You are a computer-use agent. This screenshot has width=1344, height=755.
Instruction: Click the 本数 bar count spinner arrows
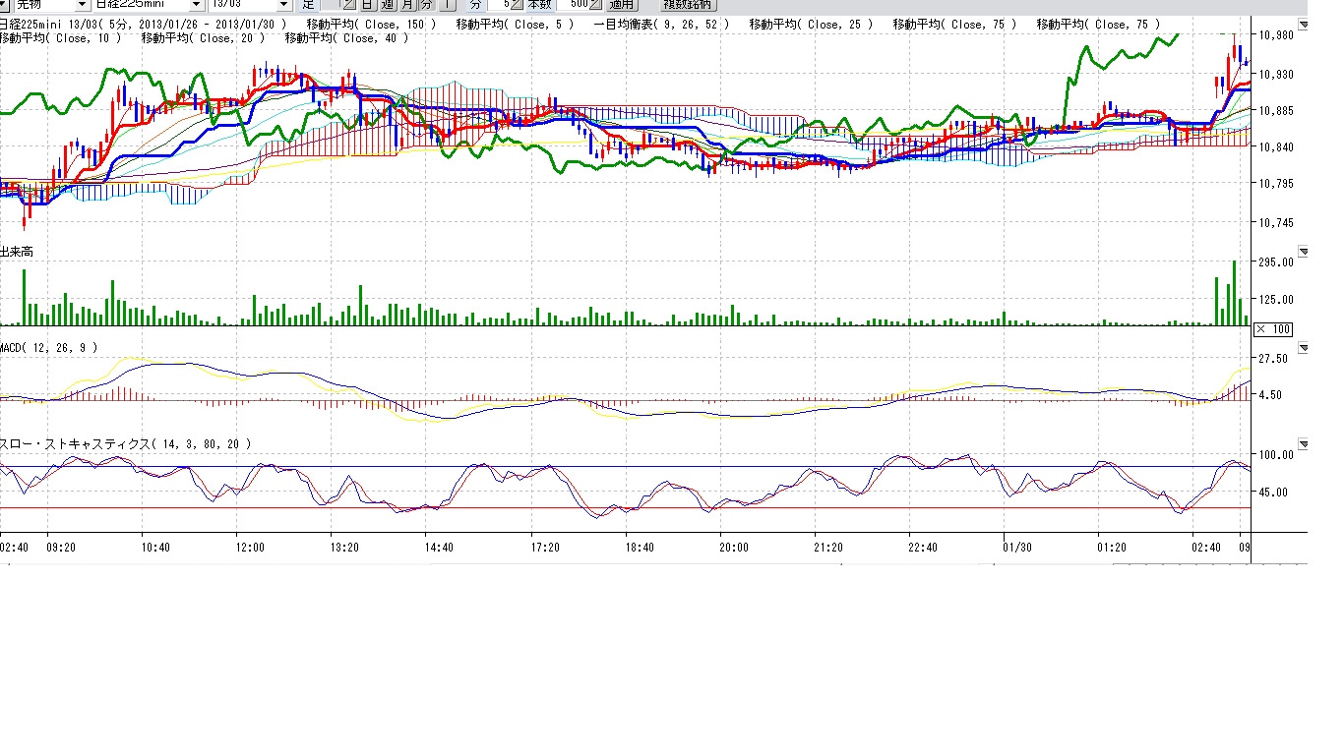point(594,4)
